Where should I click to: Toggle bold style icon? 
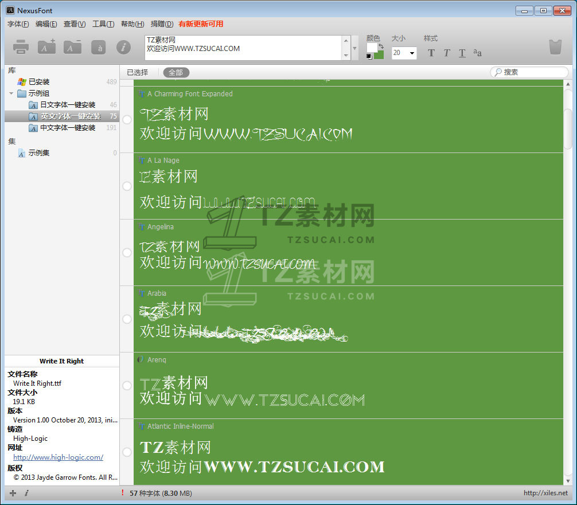[431, 53]
